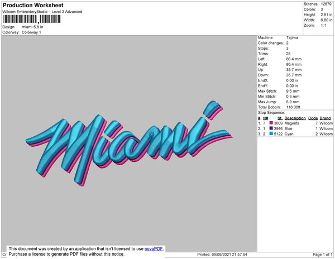Click the barcode under the worksheet title
The image size is (335, 259).
[x=32, y=19]
